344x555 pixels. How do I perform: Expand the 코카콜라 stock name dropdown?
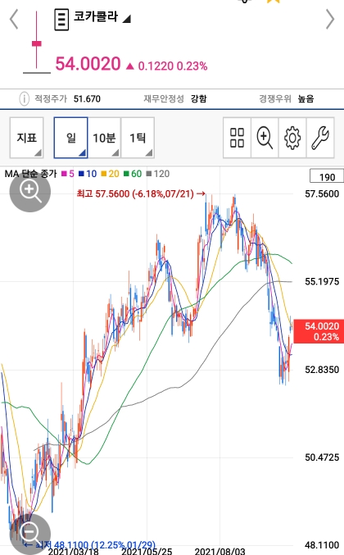(x=127, y=19)
